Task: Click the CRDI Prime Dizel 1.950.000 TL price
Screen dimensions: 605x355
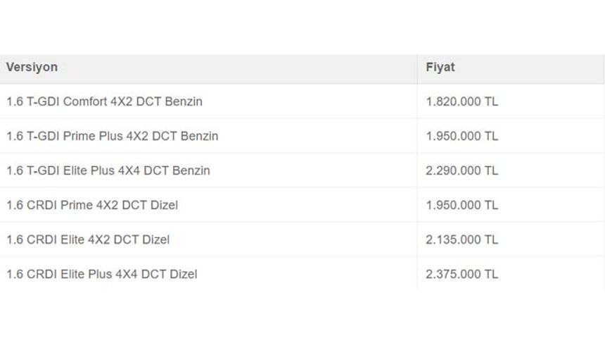Action: click(x=462, y=205)
